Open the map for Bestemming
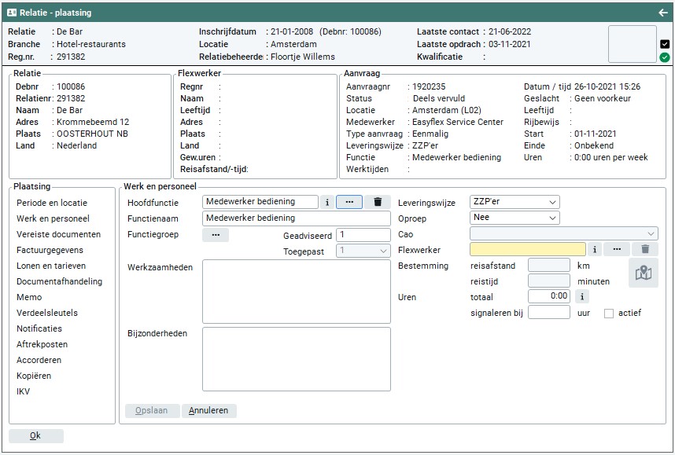The image size is (675, 455). pyautogui.click(x=643, y=273)
